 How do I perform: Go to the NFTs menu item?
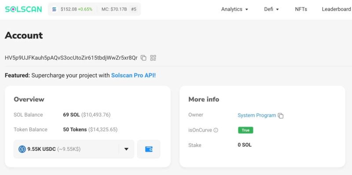pos(301,9)
